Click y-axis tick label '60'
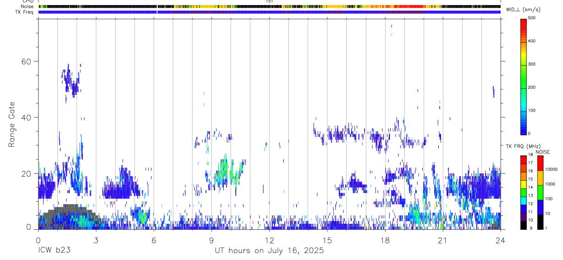The height and width of the screenshot is (260, 563). (27, 61)
